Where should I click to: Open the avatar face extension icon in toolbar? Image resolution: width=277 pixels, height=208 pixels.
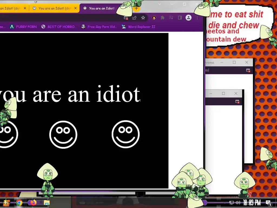(154, 18)
